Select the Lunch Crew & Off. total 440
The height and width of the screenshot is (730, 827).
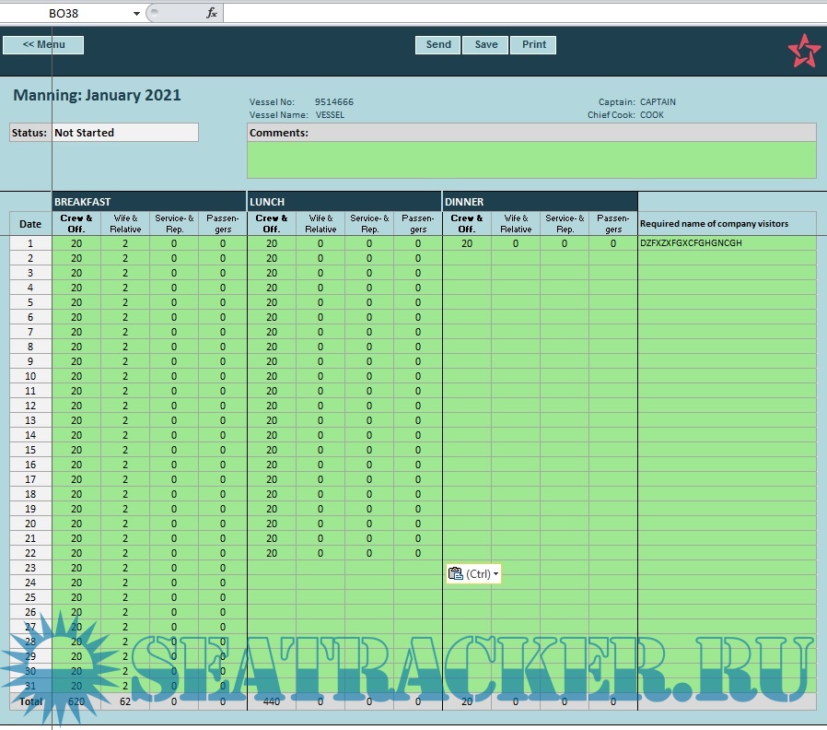[272, 701]
